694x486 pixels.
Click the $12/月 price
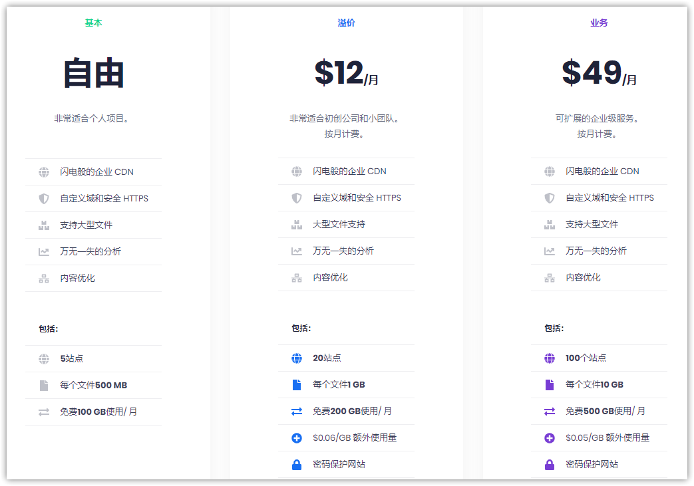pos(346,73)
